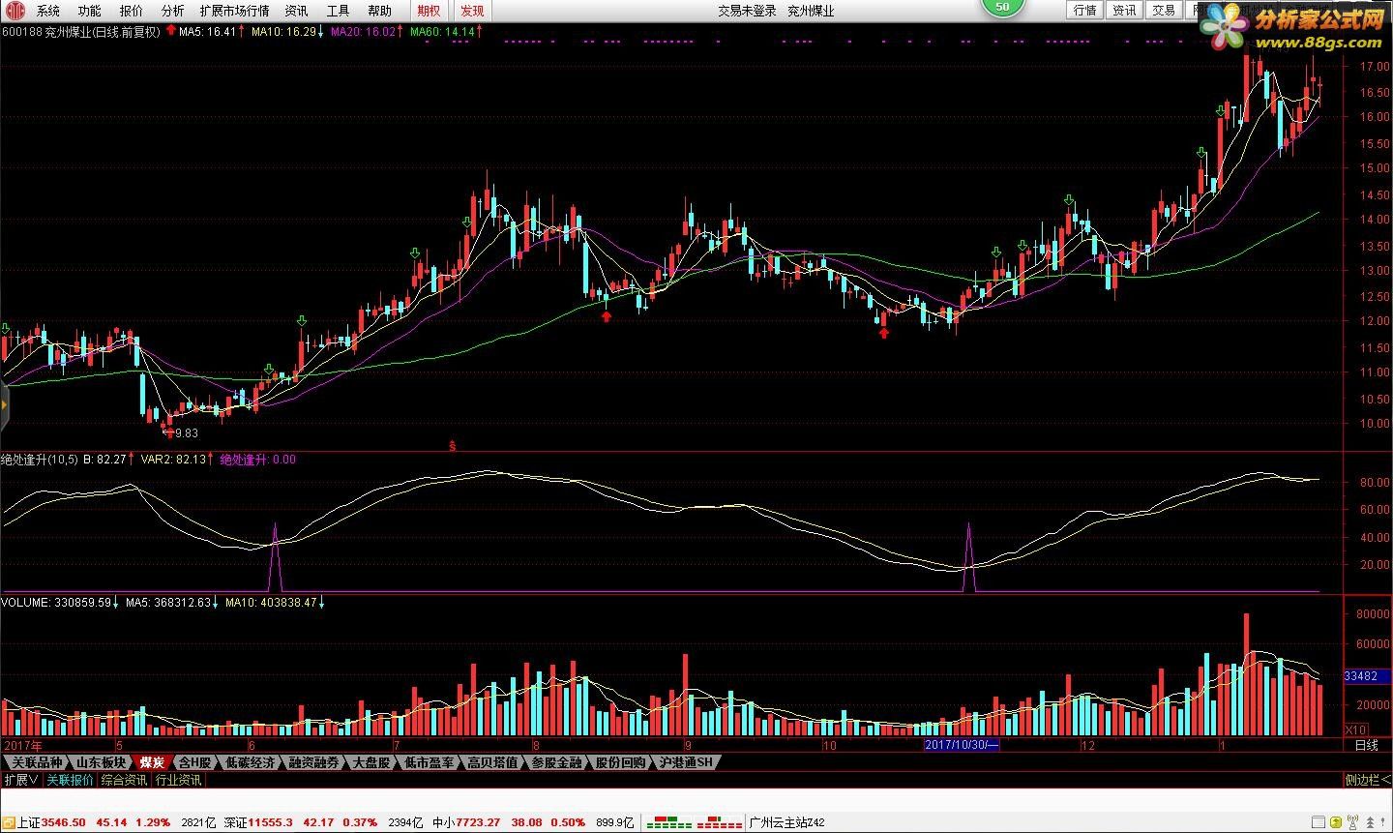Click the X10 volume scale toggle
This screenshot has height=833, width=1393.
click(x=1356, y=729)
